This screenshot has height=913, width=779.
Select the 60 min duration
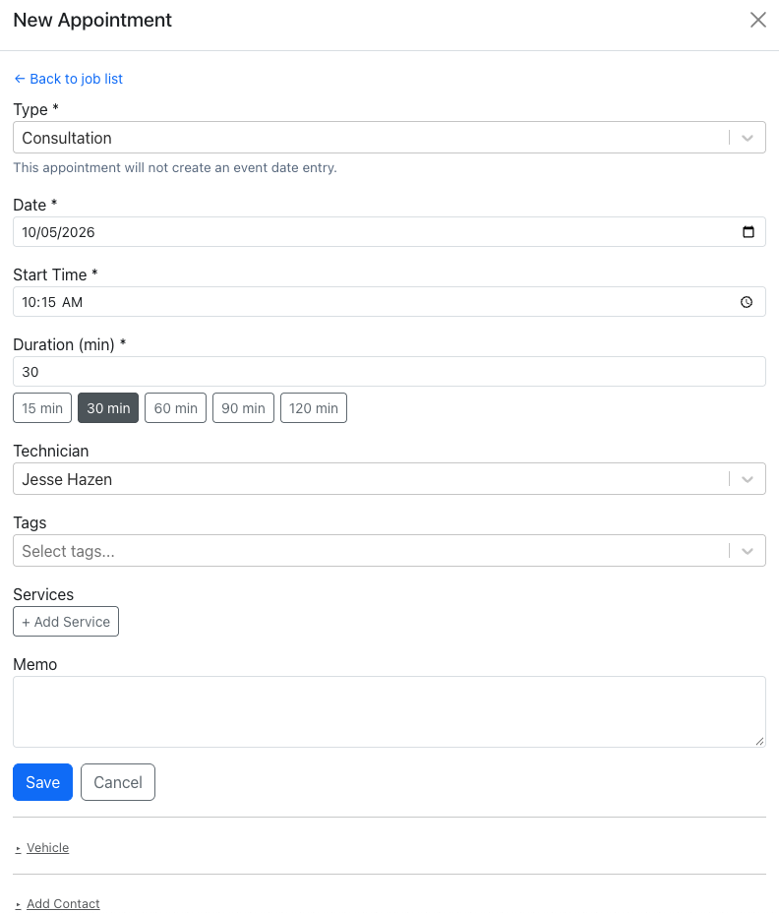(175, 408)
